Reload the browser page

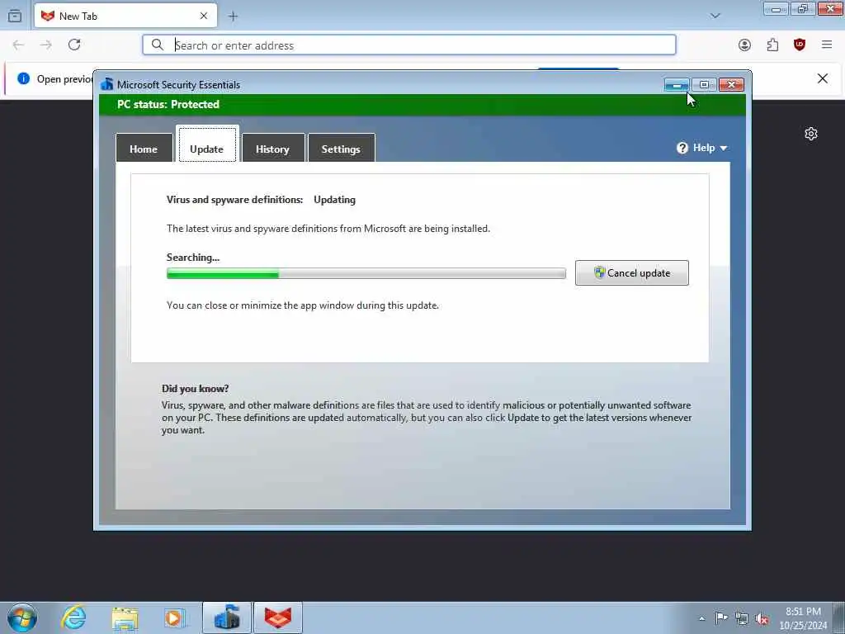pos(74,45)
